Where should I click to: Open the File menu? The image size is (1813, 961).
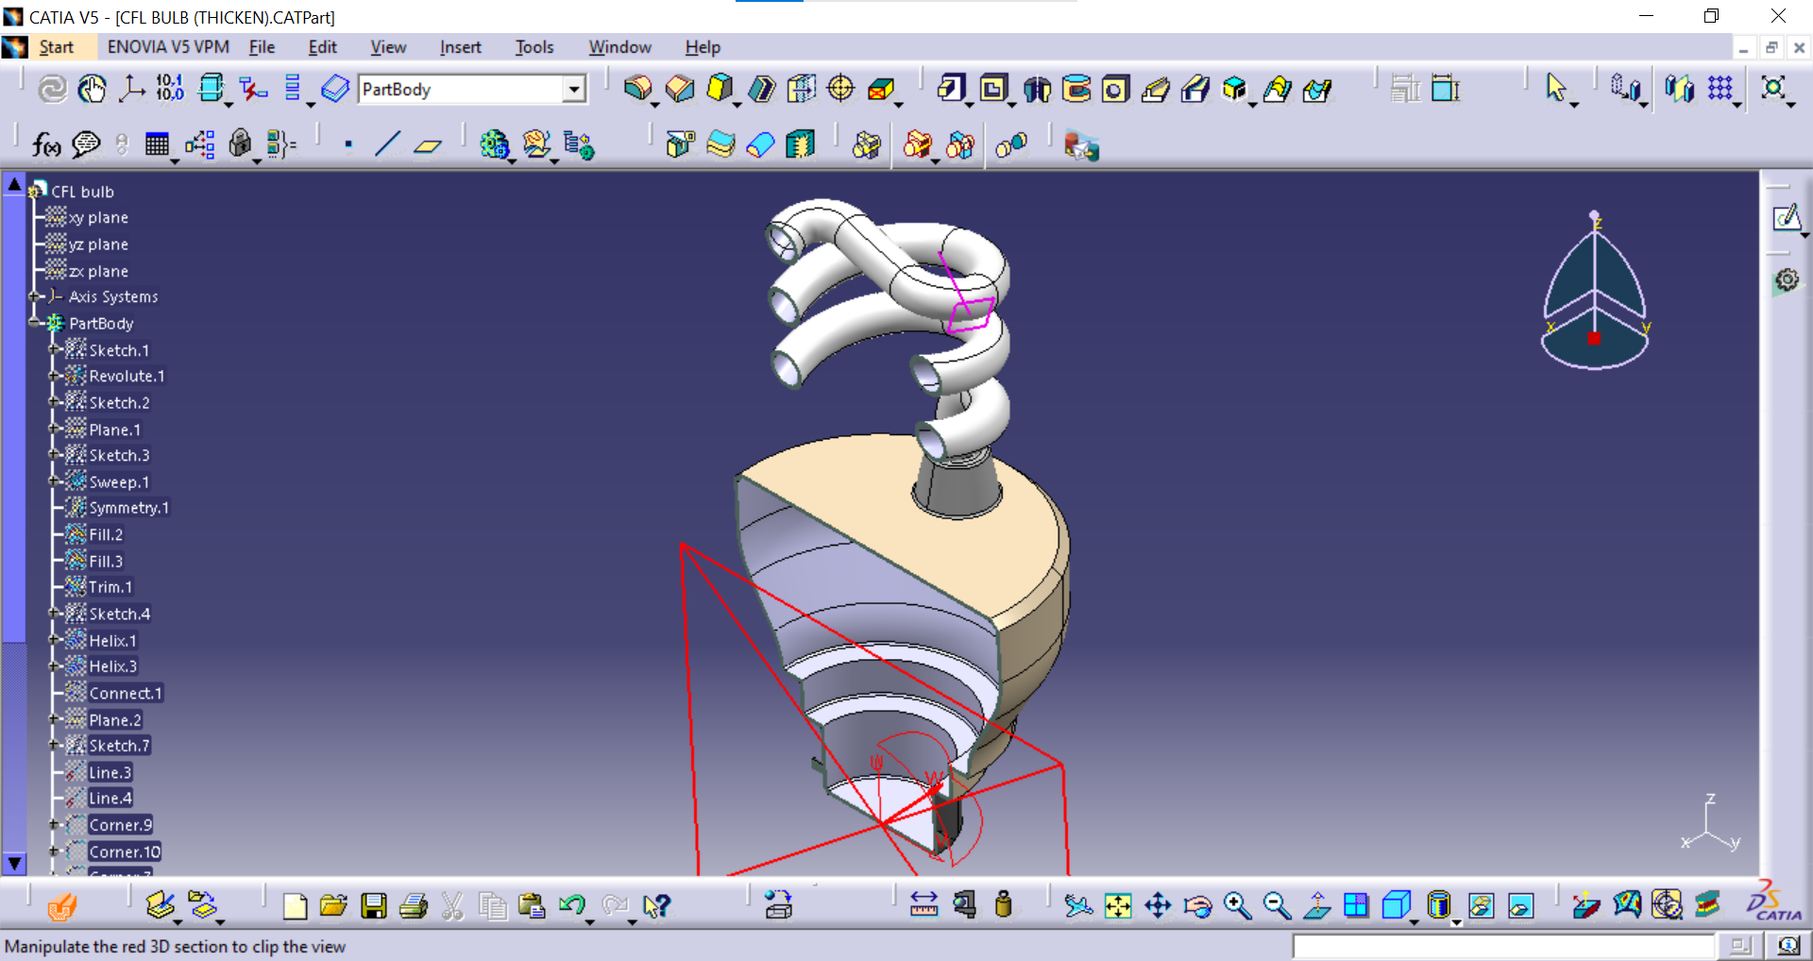coord(262,47)
